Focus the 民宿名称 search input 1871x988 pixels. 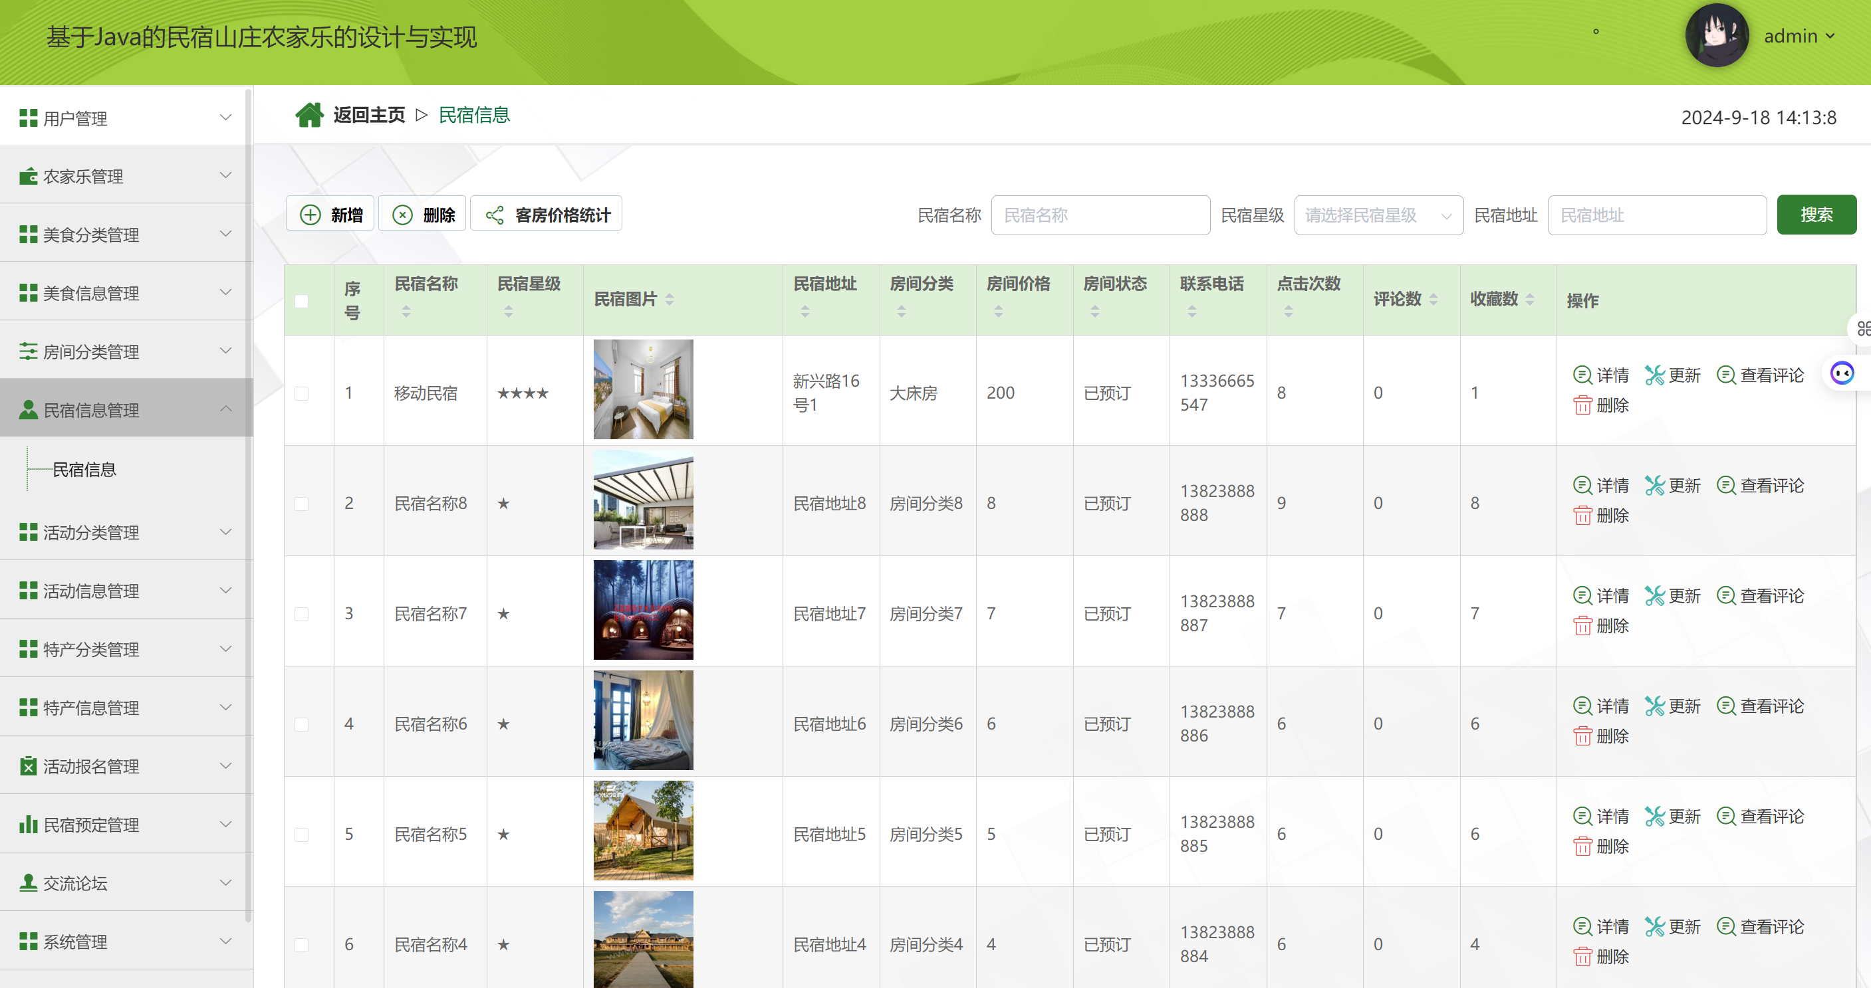click(1100, 215)
